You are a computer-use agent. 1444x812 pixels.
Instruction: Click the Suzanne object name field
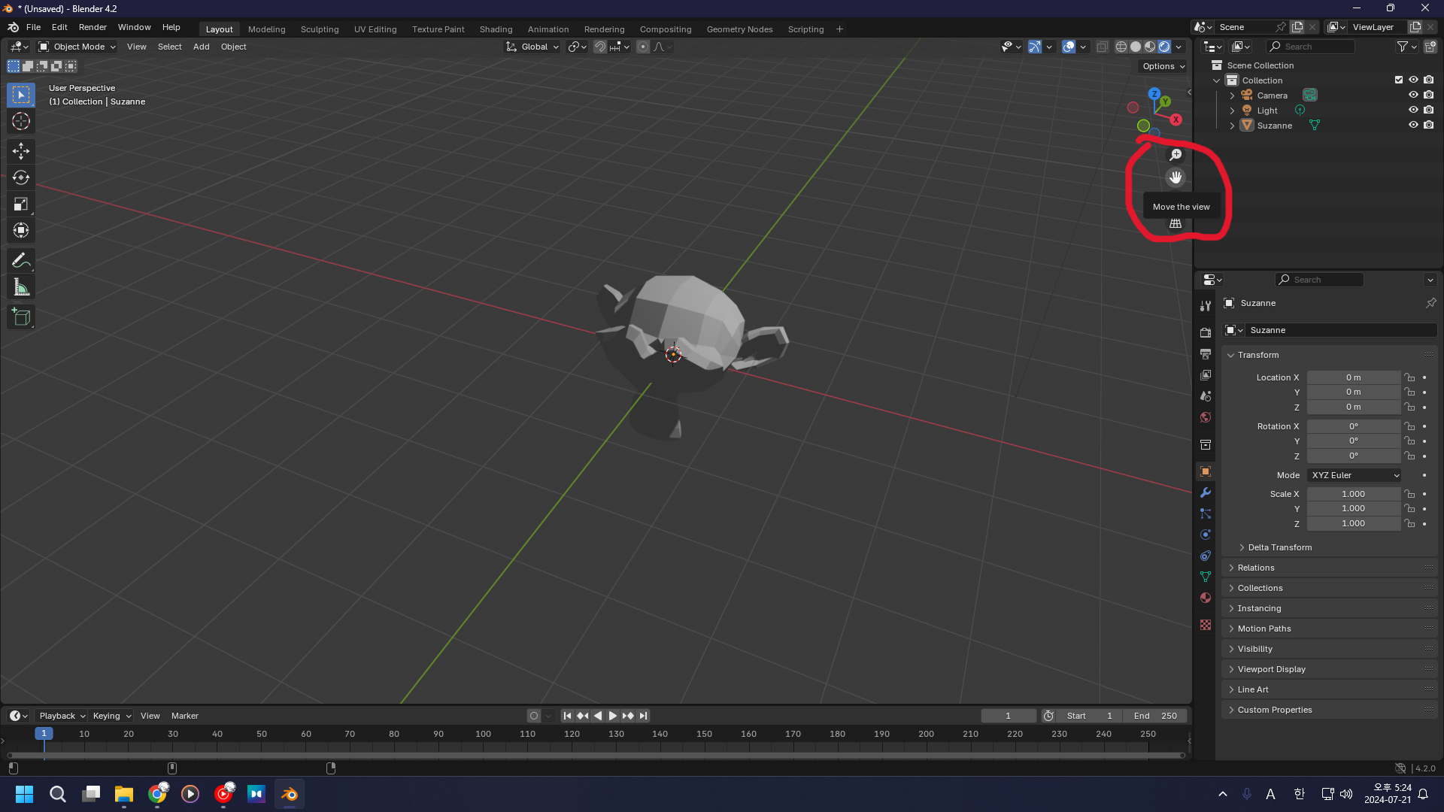point(1342,330)
